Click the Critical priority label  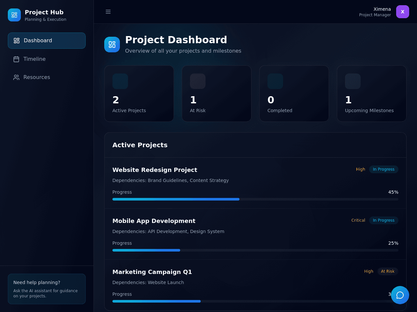tap(358, 220)
